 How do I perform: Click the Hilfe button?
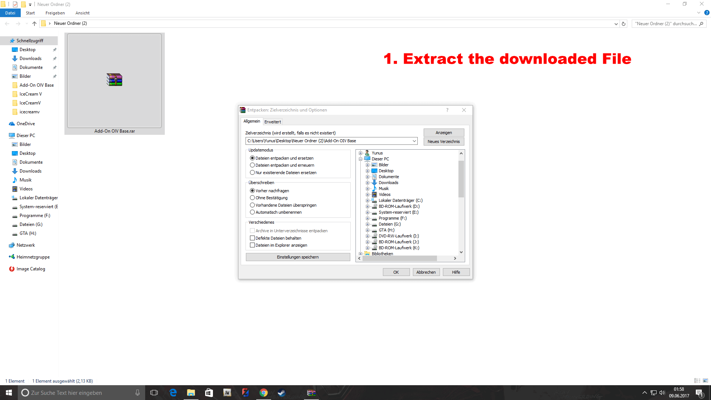tap(456, 272)
